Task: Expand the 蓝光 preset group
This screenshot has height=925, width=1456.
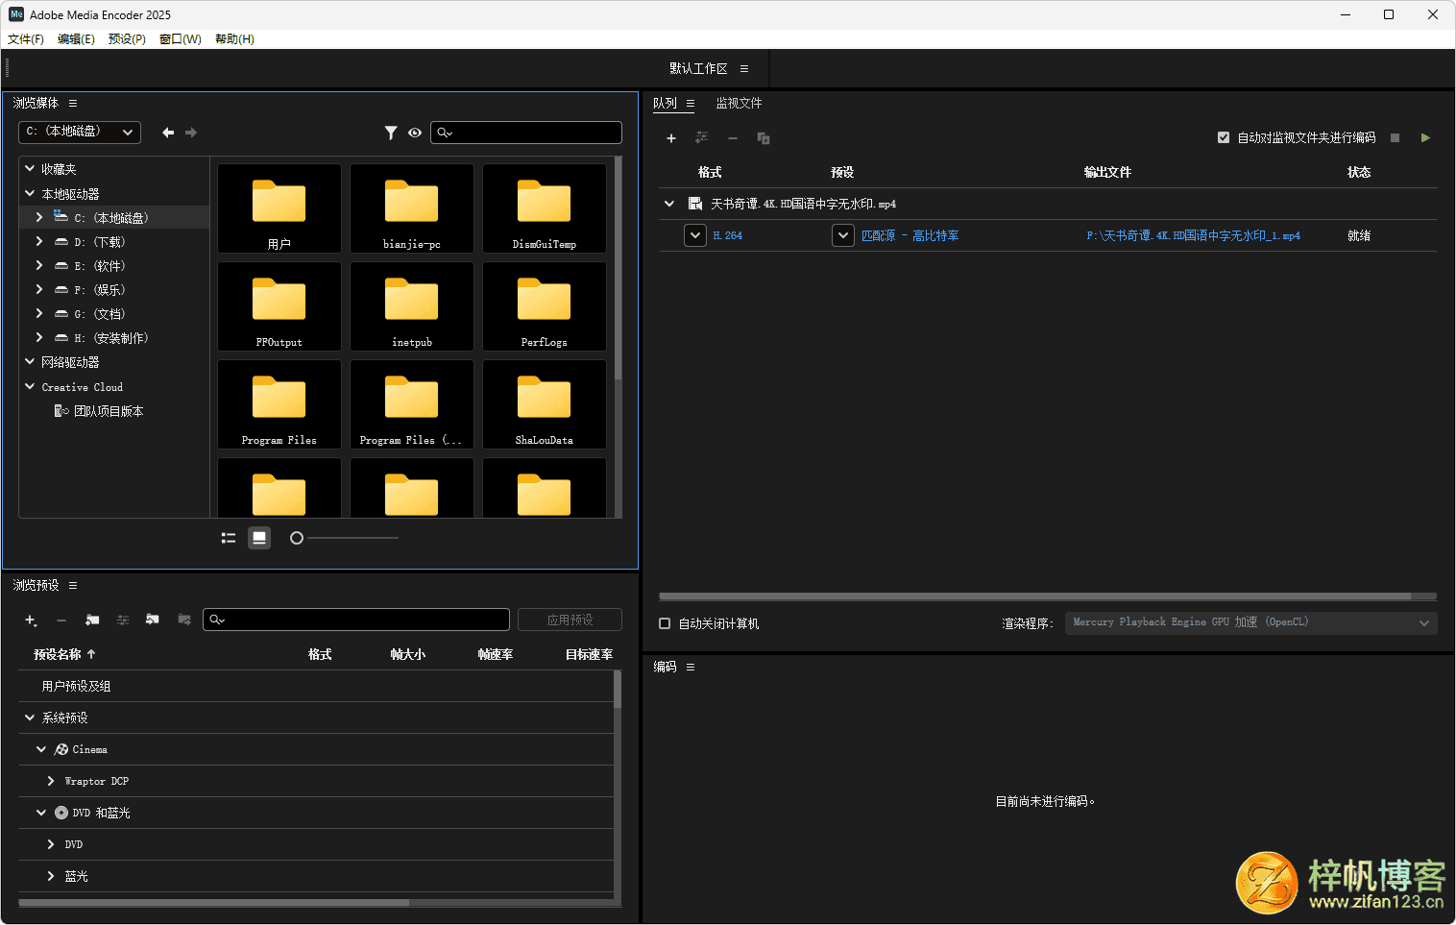Action: pyautogui.click(x=51, y=876)
